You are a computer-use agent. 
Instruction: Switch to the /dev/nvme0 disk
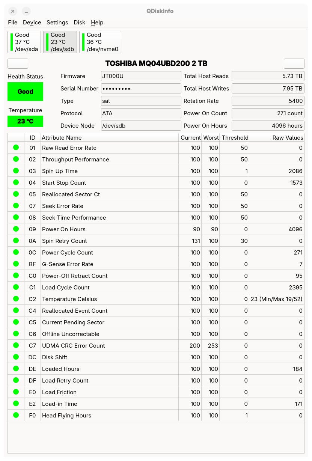point(100,42)
